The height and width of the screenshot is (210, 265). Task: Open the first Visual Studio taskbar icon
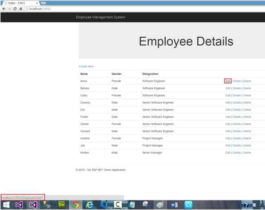click(19, 205)
